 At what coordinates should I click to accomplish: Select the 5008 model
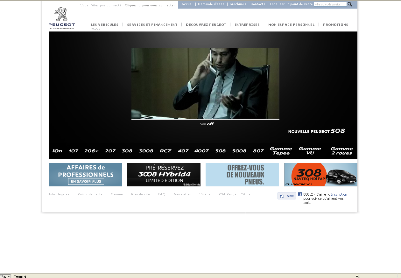coord(239,151)
